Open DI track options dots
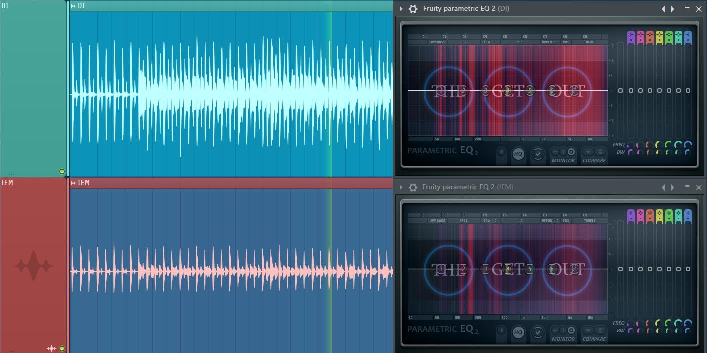 click(11, 174)
